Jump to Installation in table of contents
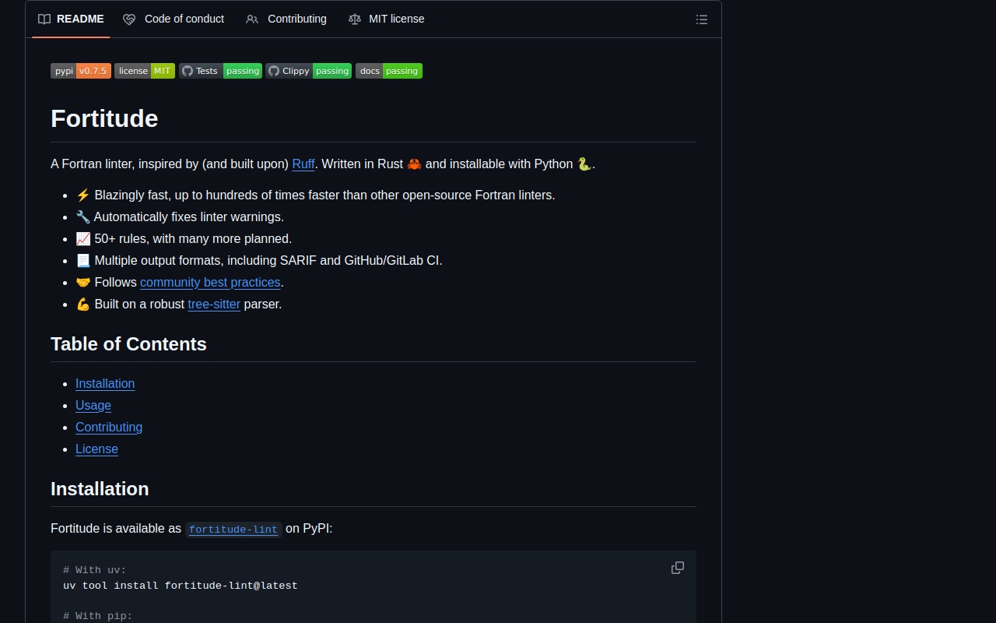This screenshot has height=623, width=996. click(105, 383)
